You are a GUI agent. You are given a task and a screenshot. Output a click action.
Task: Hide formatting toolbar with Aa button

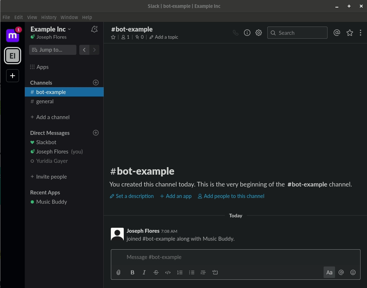coord(329,272)
